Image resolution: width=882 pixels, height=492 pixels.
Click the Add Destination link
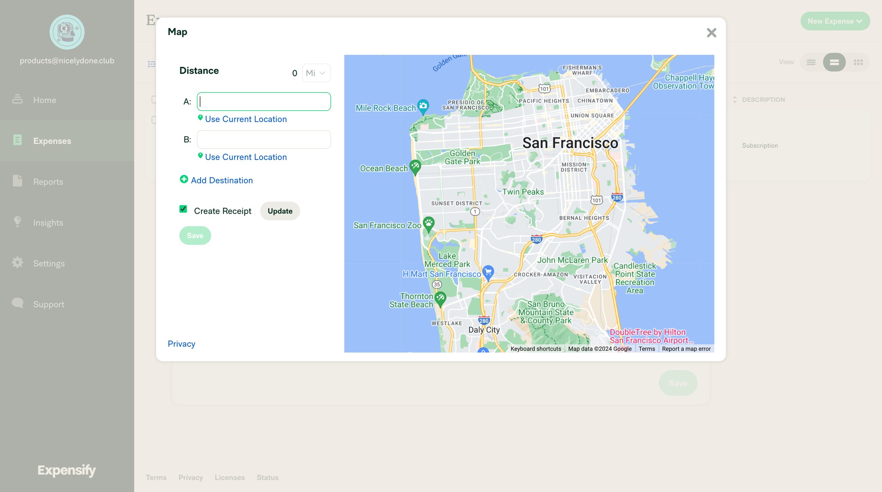[x=222, y=180]
